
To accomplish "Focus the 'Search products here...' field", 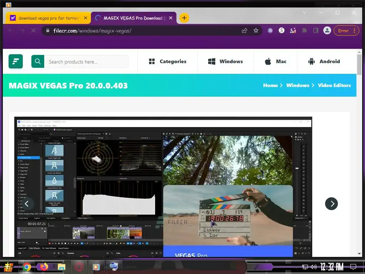I will [x=86, y=62].
